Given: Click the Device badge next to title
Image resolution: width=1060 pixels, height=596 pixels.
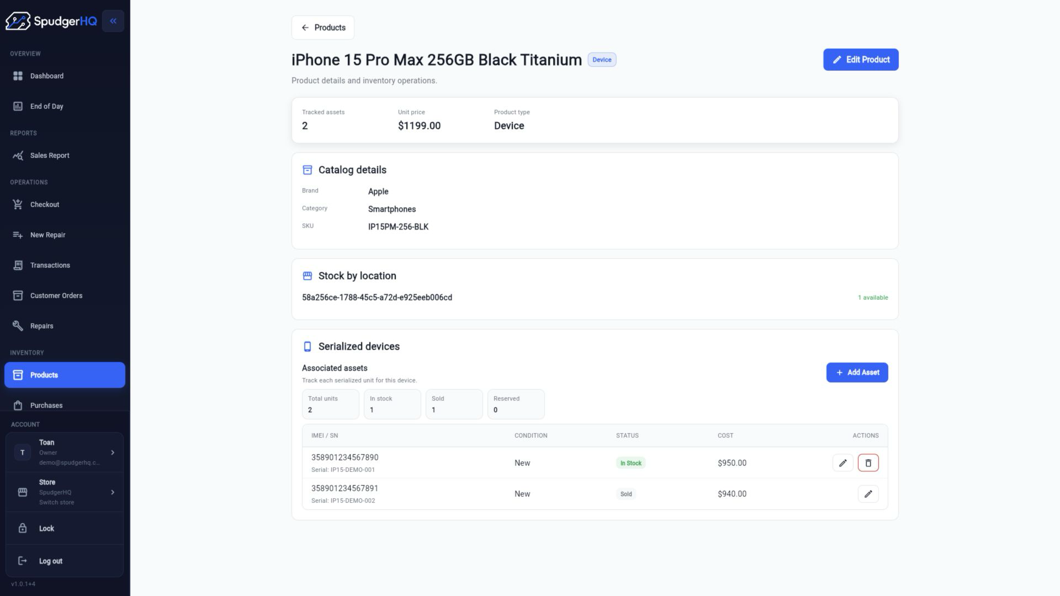Looking at the screenshot, I should pos(602,60).
